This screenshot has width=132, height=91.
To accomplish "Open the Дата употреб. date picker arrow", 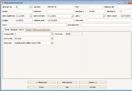I will pyautogui.click(x=73, y=16).
